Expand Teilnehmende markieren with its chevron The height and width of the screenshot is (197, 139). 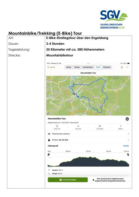(x=129, y=134)
